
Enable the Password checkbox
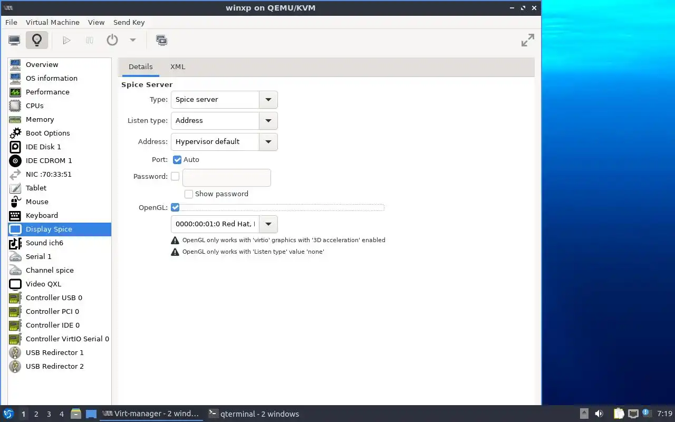click(175, 176)
